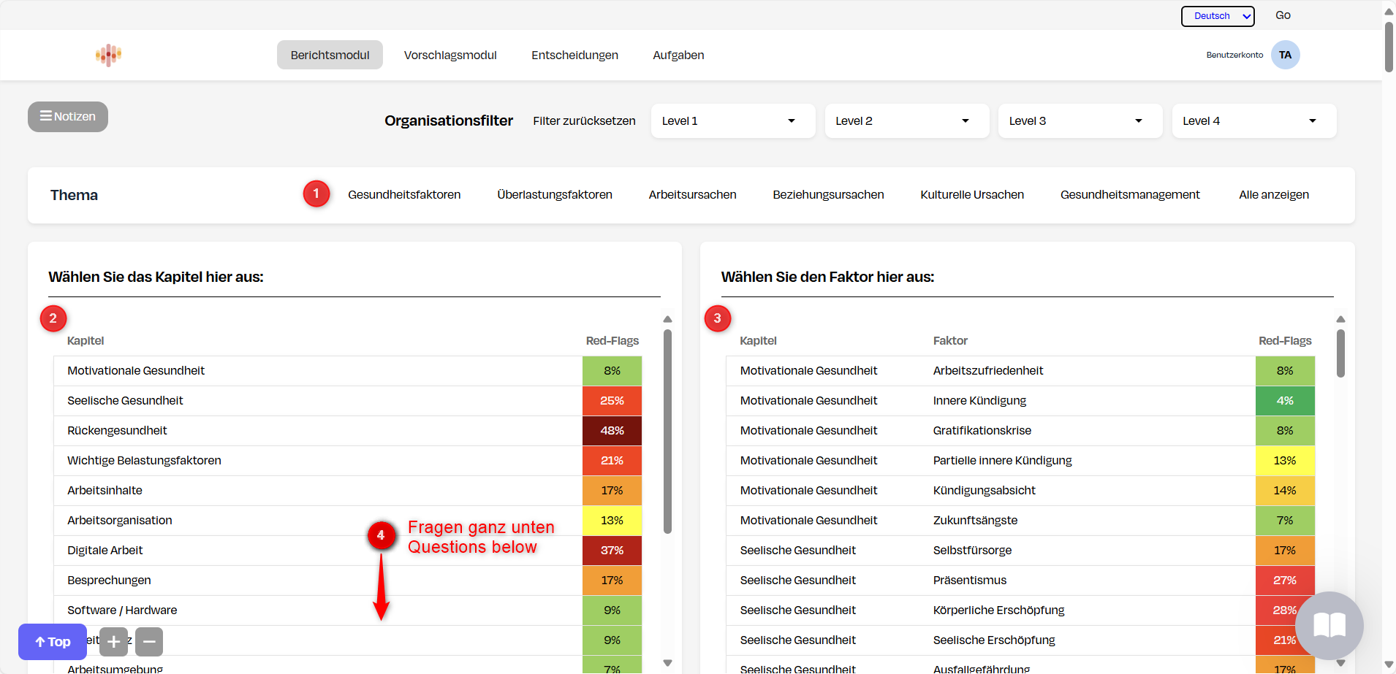This screenshot has width=1396, height=674.
Task: Open the Aufgaben module
Action: (x=678, y=55)
